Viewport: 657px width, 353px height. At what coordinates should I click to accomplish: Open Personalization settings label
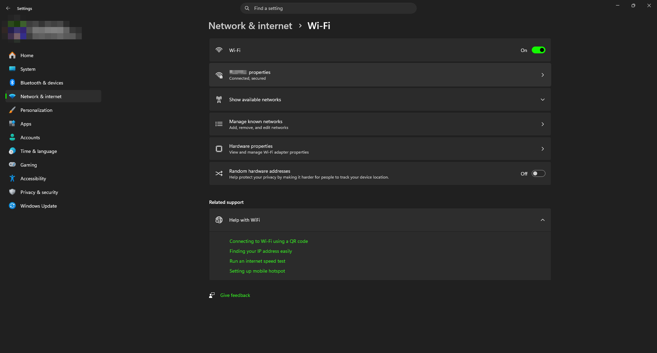pos(36,110)
